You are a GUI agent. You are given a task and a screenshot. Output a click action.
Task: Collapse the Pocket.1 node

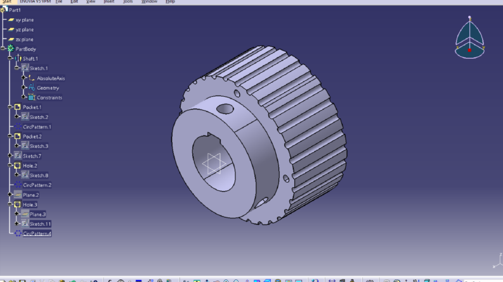tap(10, 107)
